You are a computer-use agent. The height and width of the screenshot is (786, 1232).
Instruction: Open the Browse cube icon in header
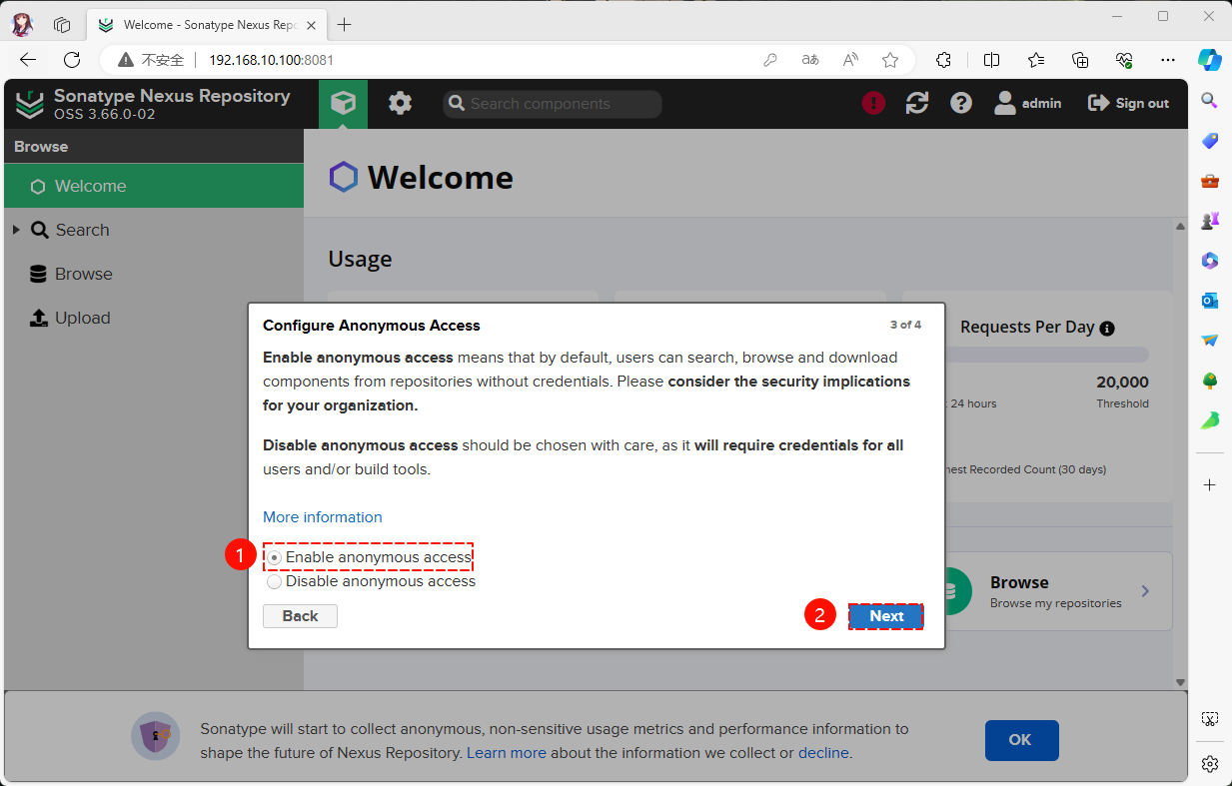343,104
